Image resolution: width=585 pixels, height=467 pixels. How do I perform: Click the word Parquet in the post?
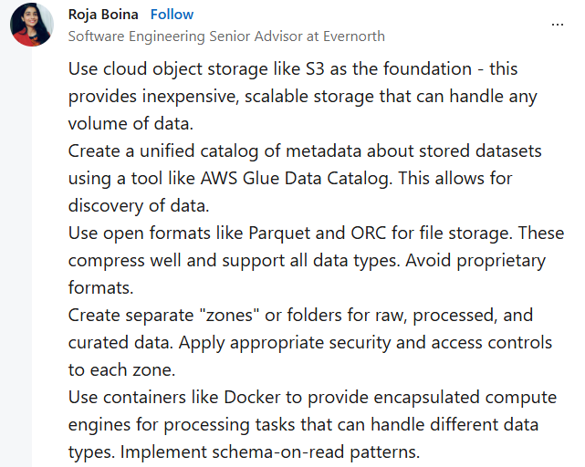[279, 233]
